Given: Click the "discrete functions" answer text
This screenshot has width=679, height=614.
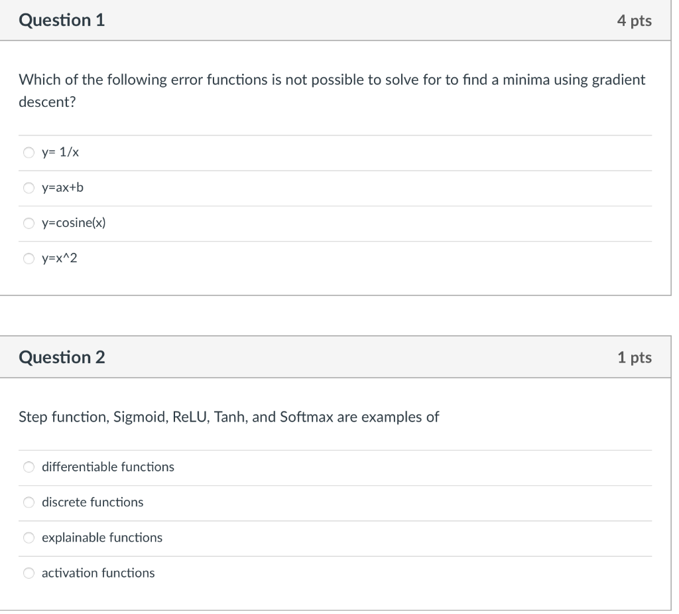Looking at the screenshot, I should pos(92,502).
